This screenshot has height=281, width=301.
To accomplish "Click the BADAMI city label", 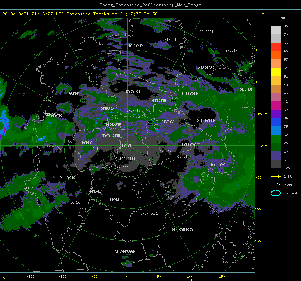I will (x=132, y=110).
